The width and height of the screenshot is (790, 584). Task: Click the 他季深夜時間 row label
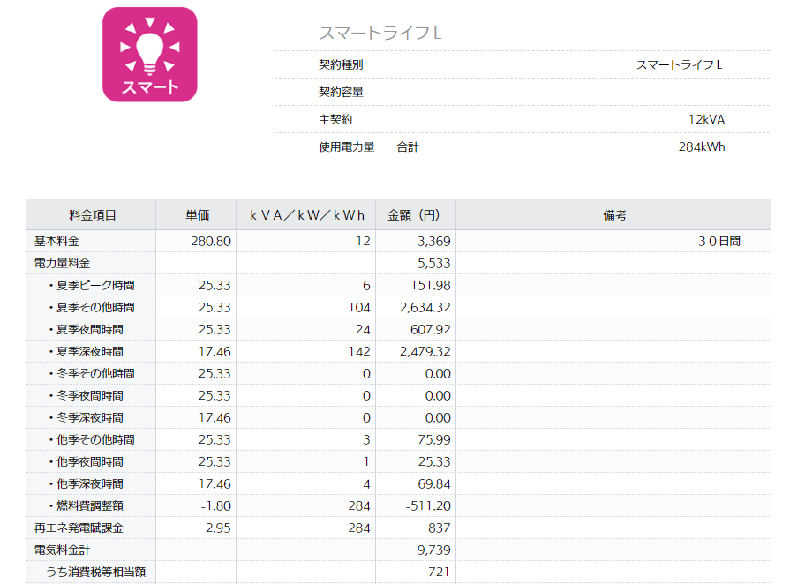[87, 484]
